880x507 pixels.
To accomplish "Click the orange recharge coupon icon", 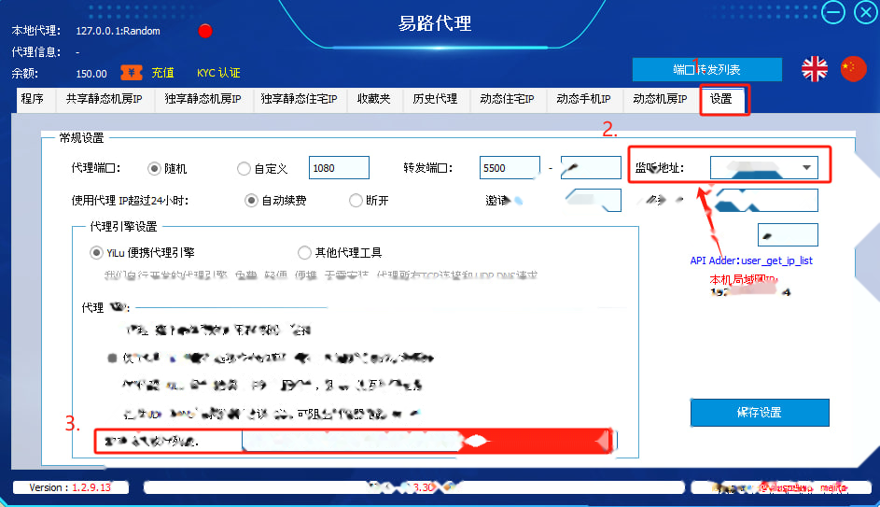I will [x=132, y=73].
